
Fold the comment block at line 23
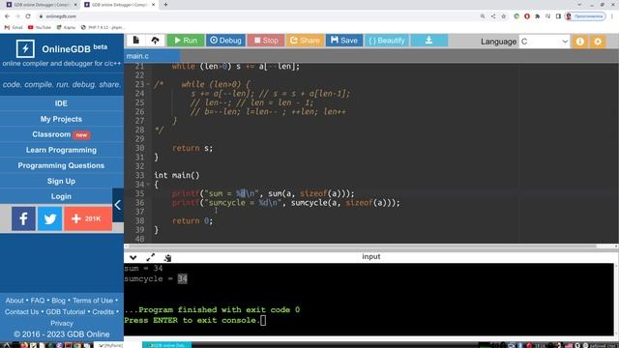tap(148, 84)
